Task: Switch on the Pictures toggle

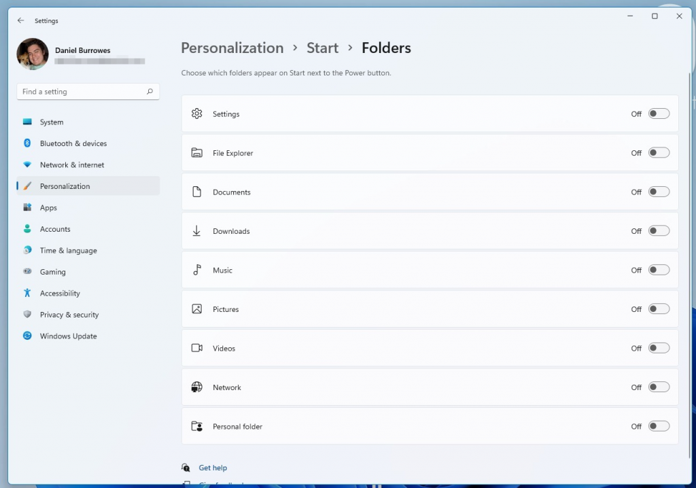Action: (659, 309)
